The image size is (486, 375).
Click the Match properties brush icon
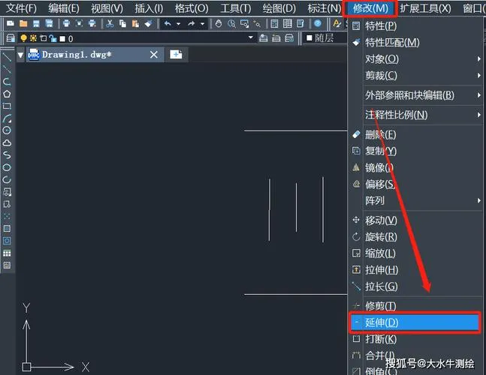point(149,23)
